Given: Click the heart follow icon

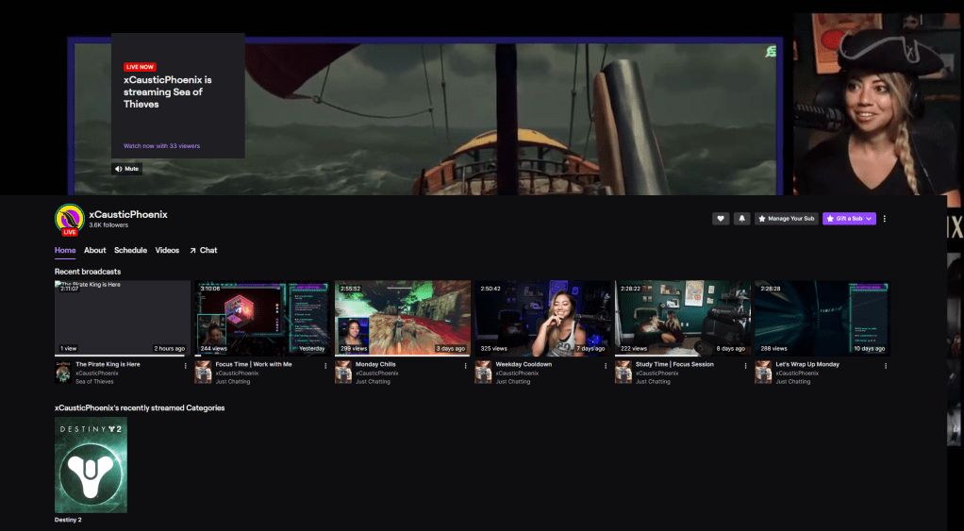Looking at the screenshot, I should point(721,219).
